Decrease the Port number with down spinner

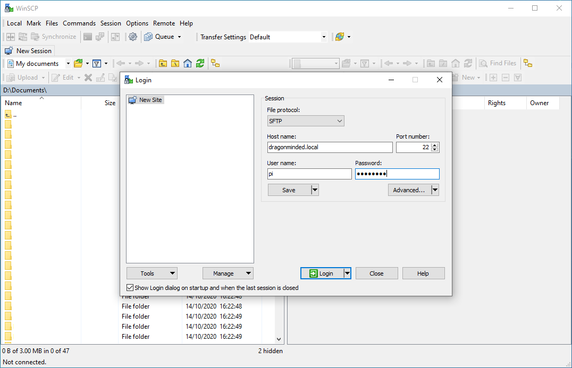pos(434,149)
